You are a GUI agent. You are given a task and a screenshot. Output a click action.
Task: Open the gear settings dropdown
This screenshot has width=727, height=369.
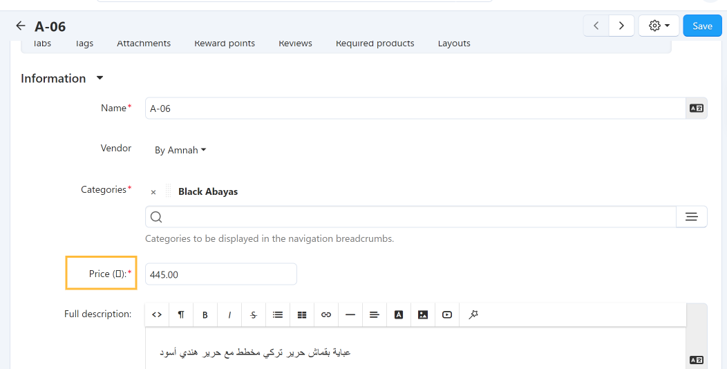pyautogui.click(x=659, y=26)
